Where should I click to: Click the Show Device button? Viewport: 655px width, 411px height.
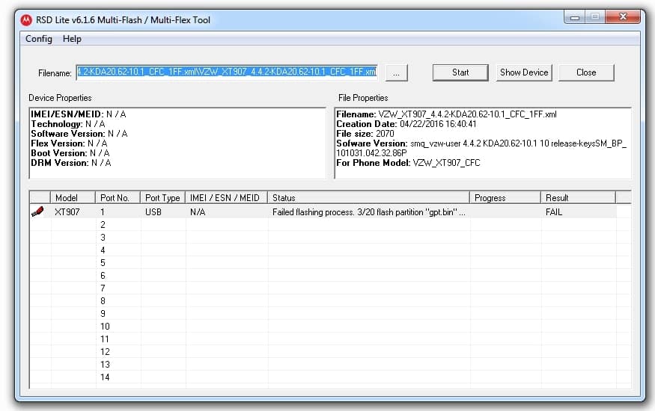pos(524,72)
